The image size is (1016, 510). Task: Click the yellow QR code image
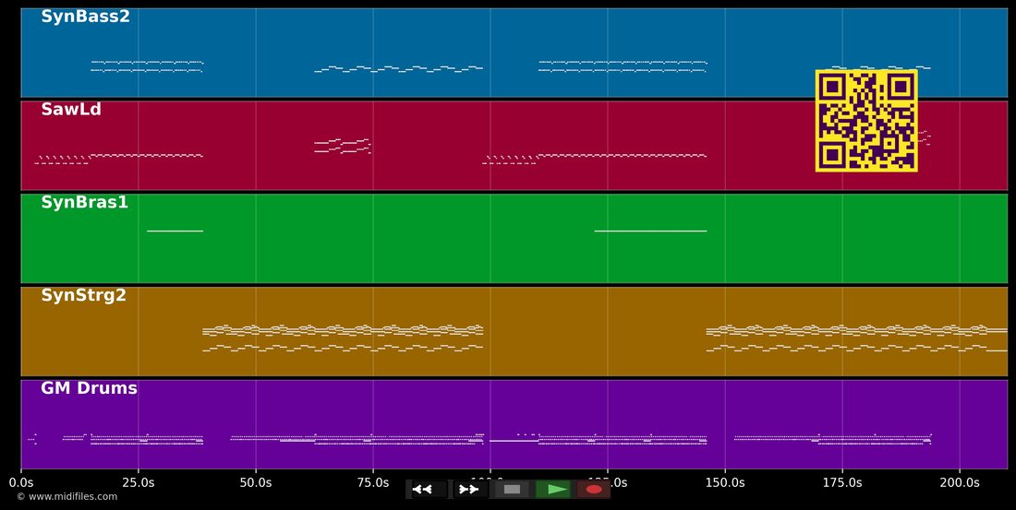pyautogui.click(x=866, y=121)
